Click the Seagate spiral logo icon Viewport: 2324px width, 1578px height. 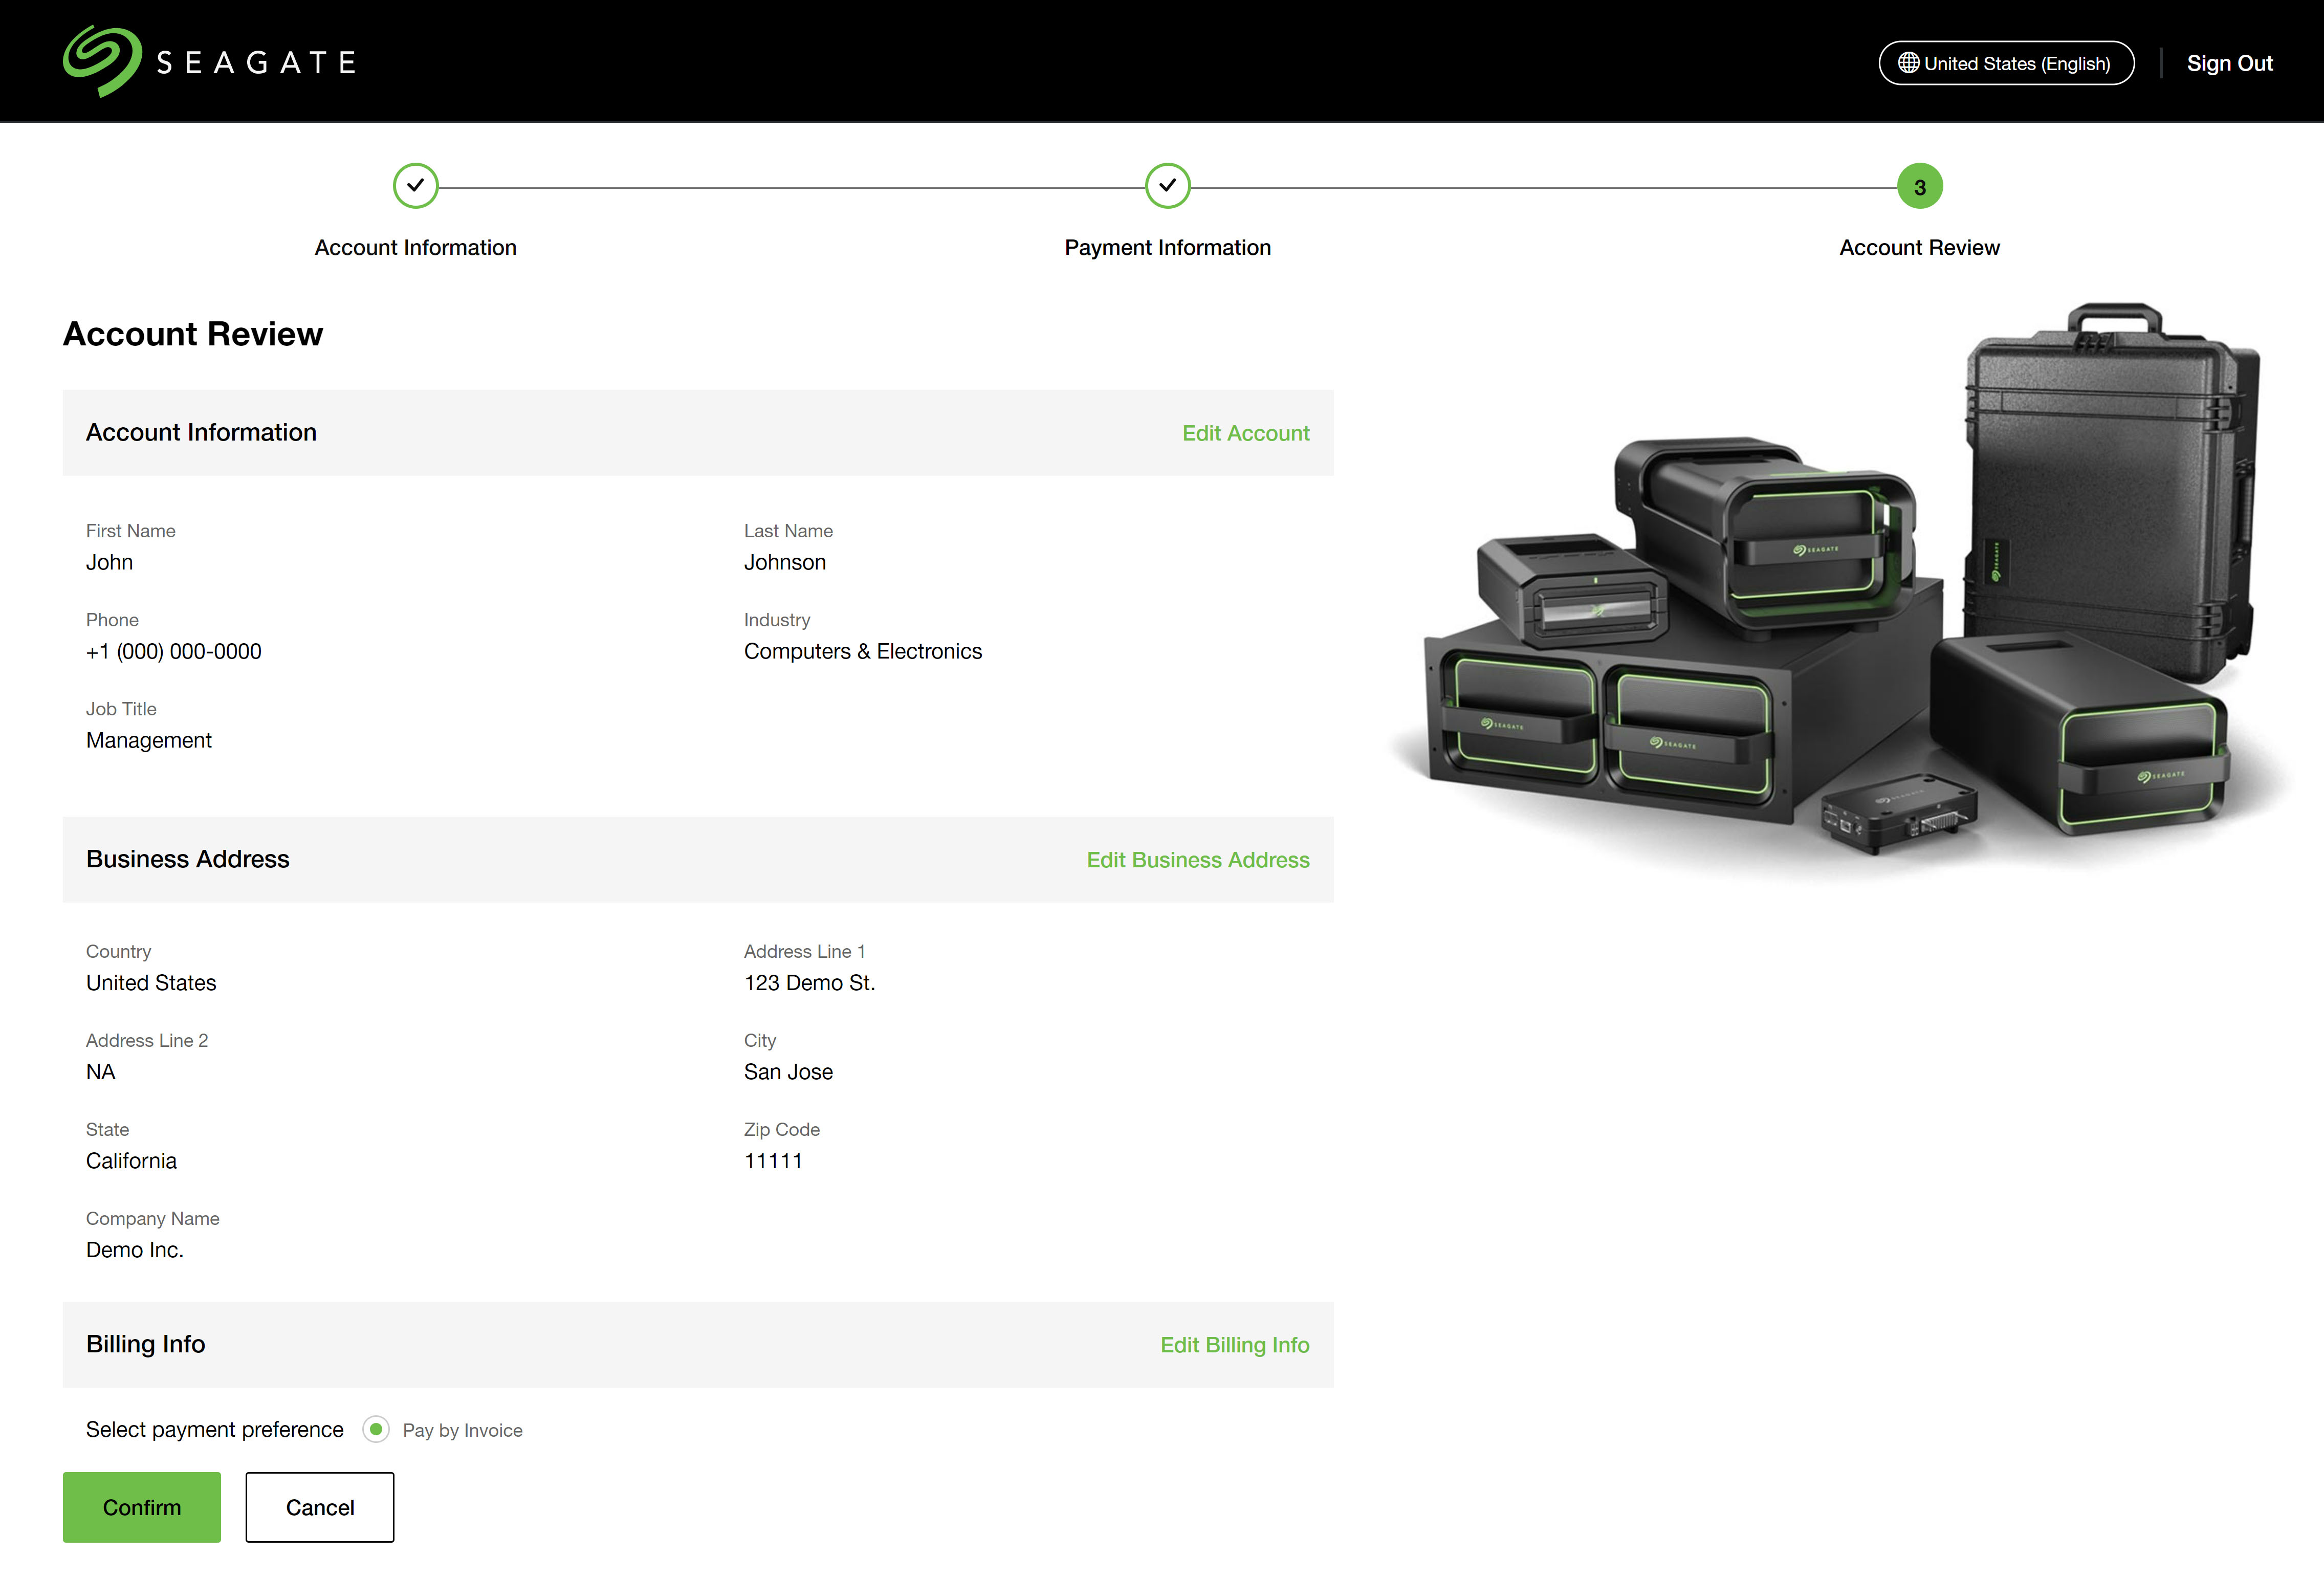coord(101,61)
